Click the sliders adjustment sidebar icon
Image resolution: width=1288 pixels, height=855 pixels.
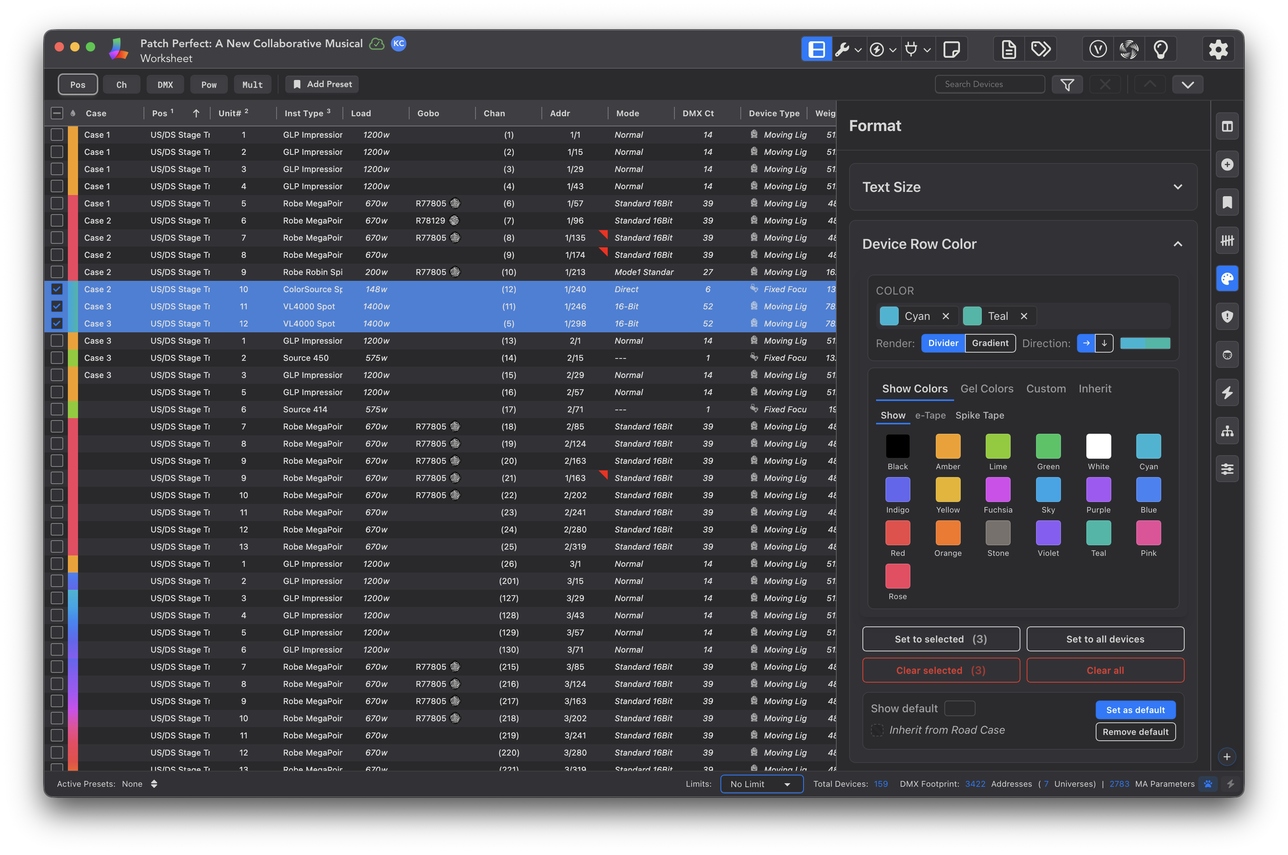pyautogui.click(x=1227, y=469)
